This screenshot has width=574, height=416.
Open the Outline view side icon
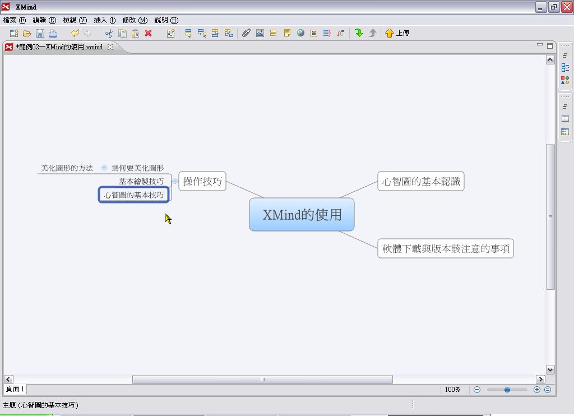tap(565, 67)
